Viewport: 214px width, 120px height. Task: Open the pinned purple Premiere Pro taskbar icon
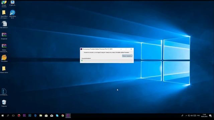tap(24, 116)
